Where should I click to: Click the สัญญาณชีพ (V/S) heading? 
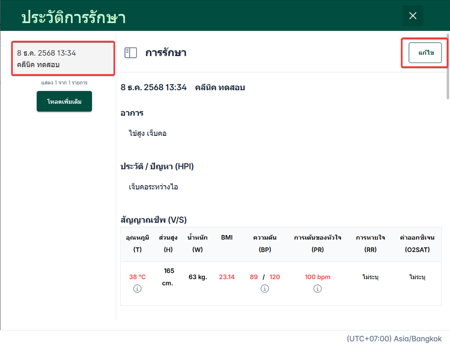coord(154,220)
